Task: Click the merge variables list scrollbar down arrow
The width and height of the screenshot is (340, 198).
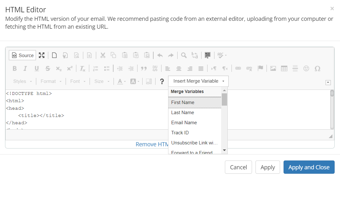Action: coord(225,150)
